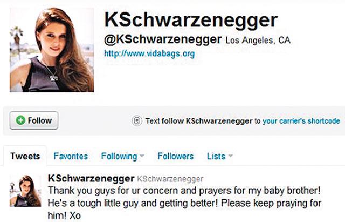The width and height of the screenshot is (345, 222).
Task: Click the gray KSchwarzenegger handle in tweet
Action: coord(170,179)
